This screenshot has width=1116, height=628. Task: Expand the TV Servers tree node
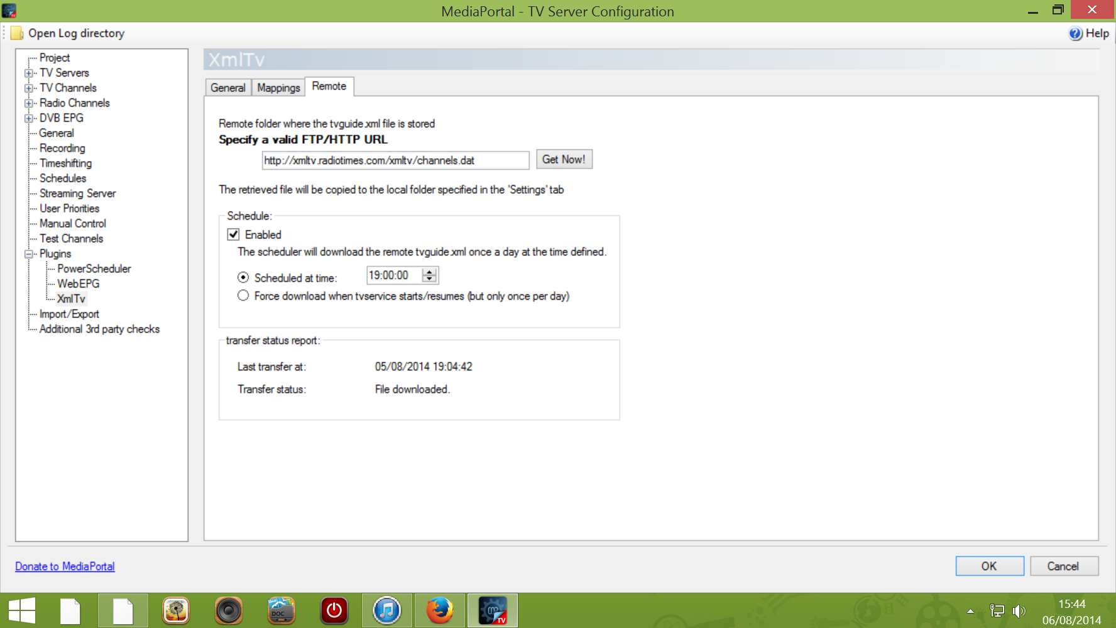point(28,73)
